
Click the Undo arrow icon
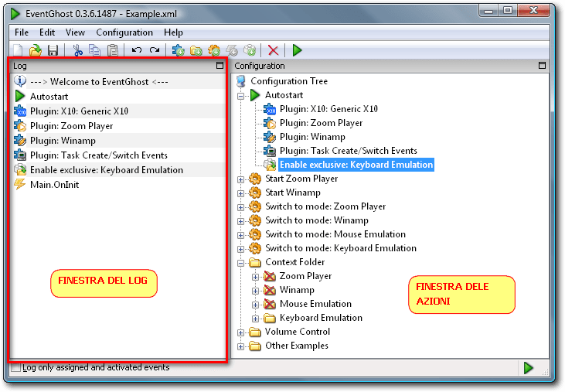[x=137, y=50]
